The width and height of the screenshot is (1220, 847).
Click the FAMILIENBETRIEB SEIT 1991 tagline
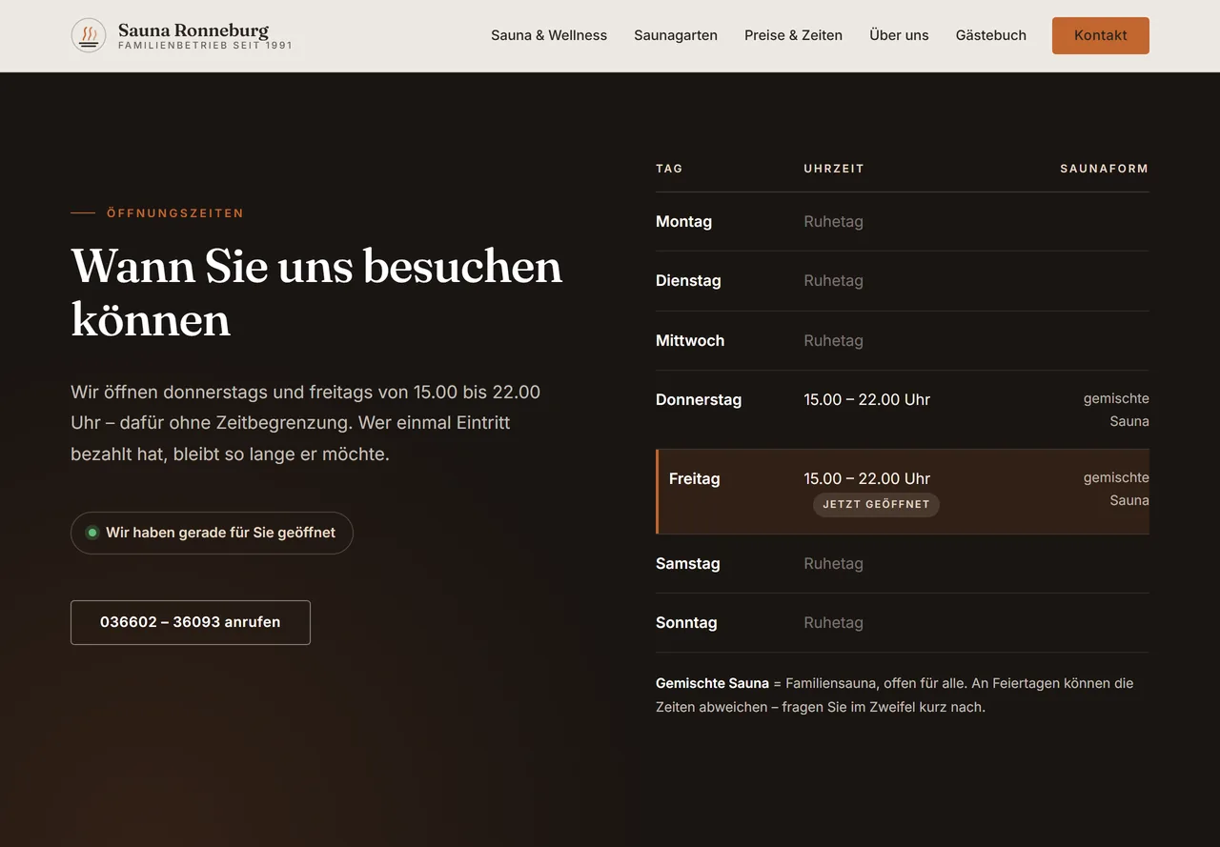(205, 46)
